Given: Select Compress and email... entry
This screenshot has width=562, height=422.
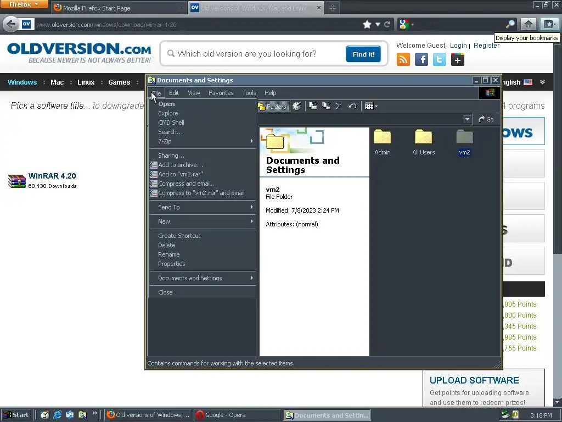Looking at the screenshot, I should click(x=203, y=184).
